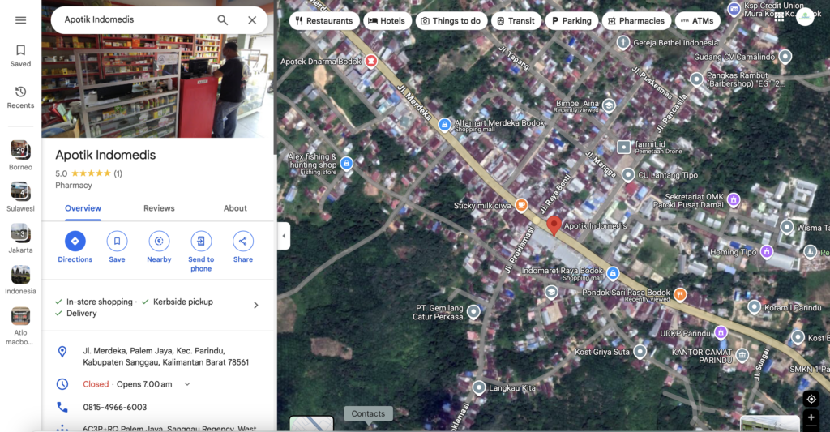The width and height of the screenshot is (830, 432).
Task: Toggle the Restaurants filter chip
Action: pyautogui.click(x=324, y=21)
